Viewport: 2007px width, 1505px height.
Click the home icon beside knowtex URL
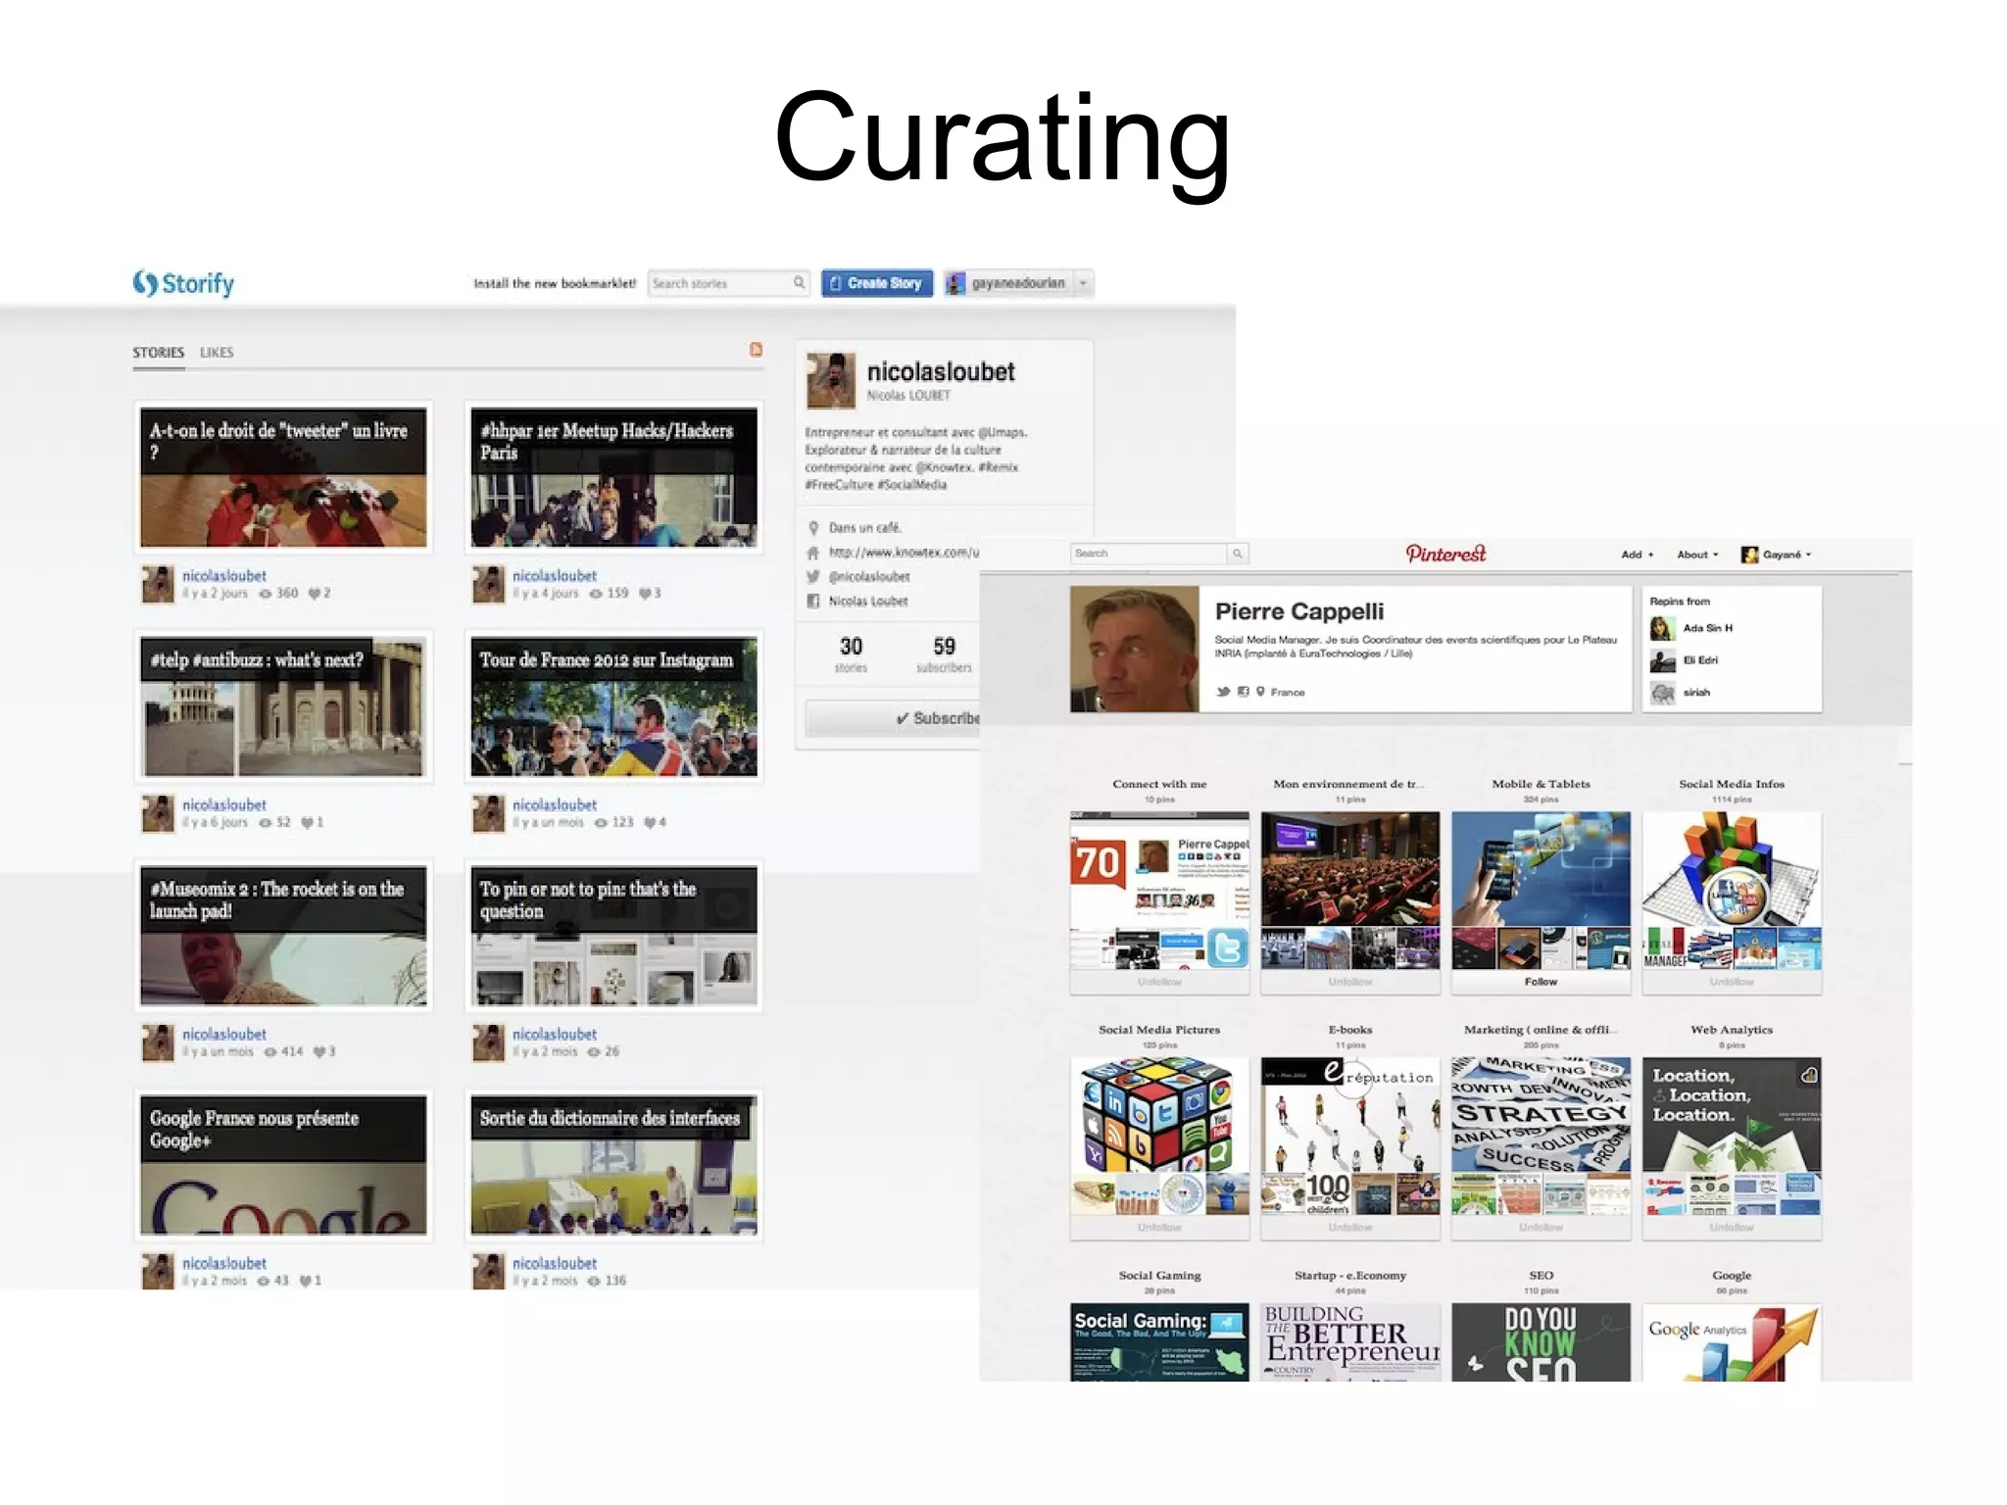[812, 553]
